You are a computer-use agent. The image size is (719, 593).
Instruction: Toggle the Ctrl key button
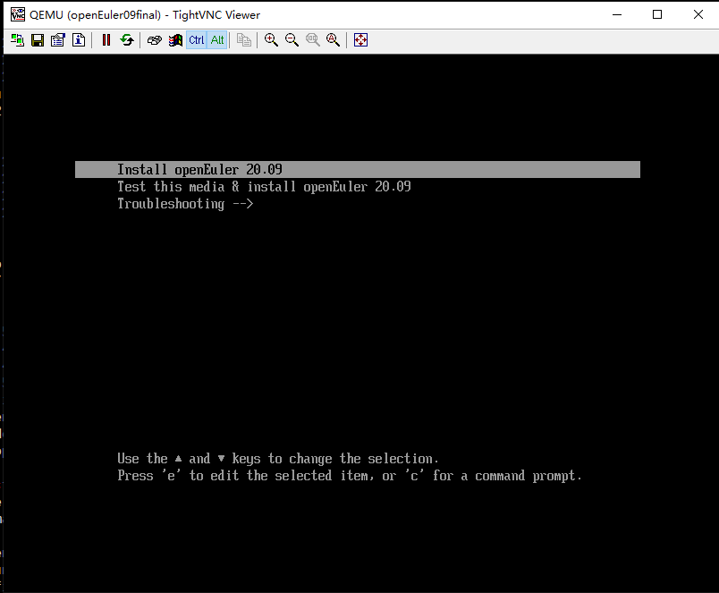tap(196, 40)
